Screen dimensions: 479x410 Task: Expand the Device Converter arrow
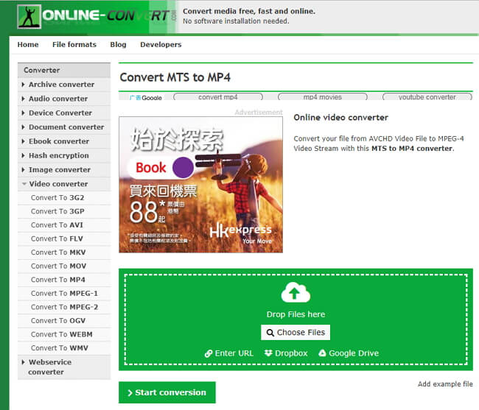tap(24, 113)
